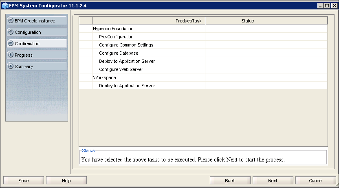Select the Hyperion Foundation row
The image size is (339, 188).
point(203,29)
